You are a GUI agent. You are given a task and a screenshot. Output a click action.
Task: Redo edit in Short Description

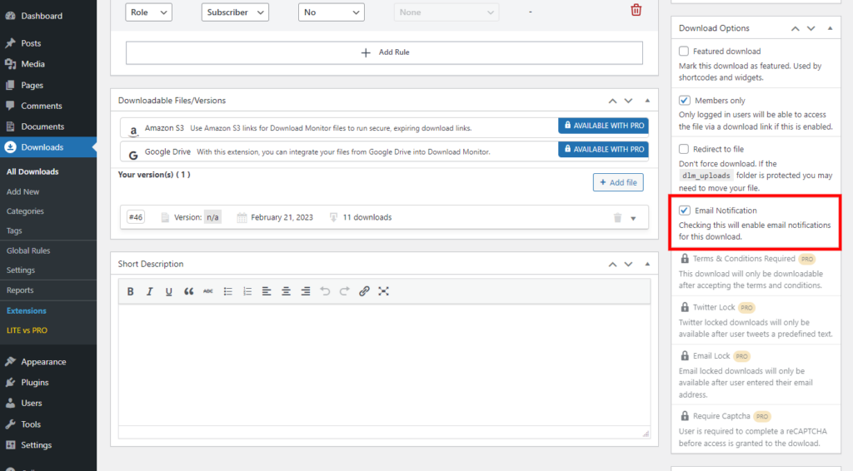click(x=344, y=291)
